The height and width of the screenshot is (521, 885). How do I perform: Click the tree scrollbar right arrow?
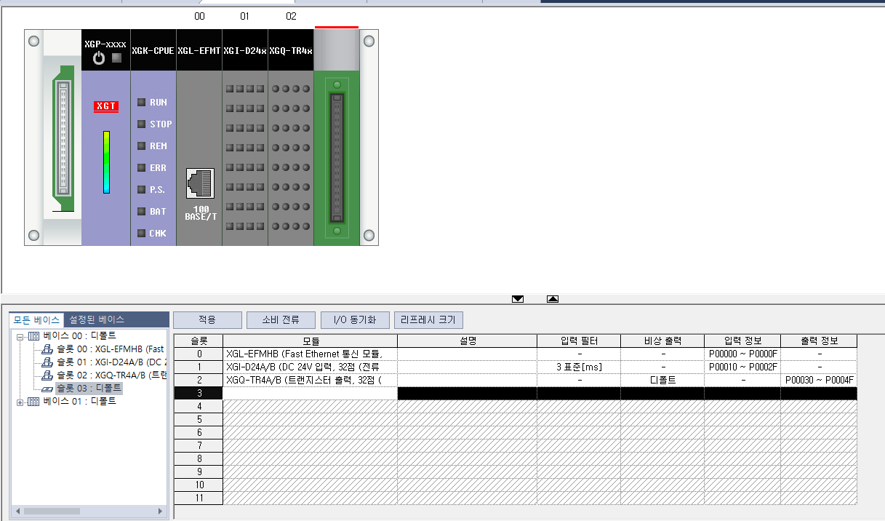pos(162,512)
